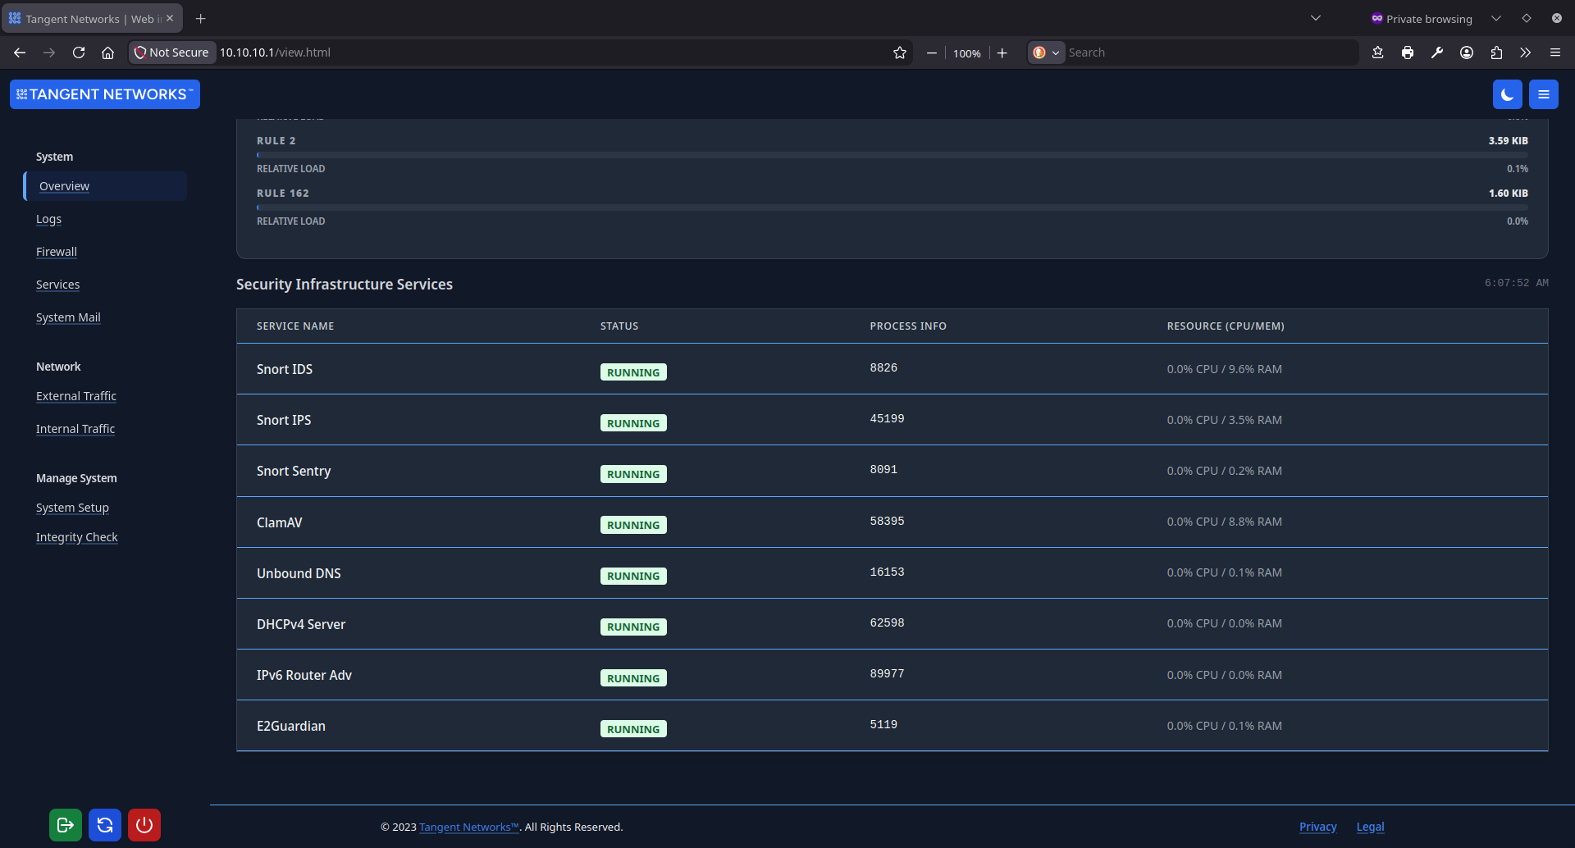
Task: Go to Integrity Check in sidebar
Action: (x=77, y=537)
